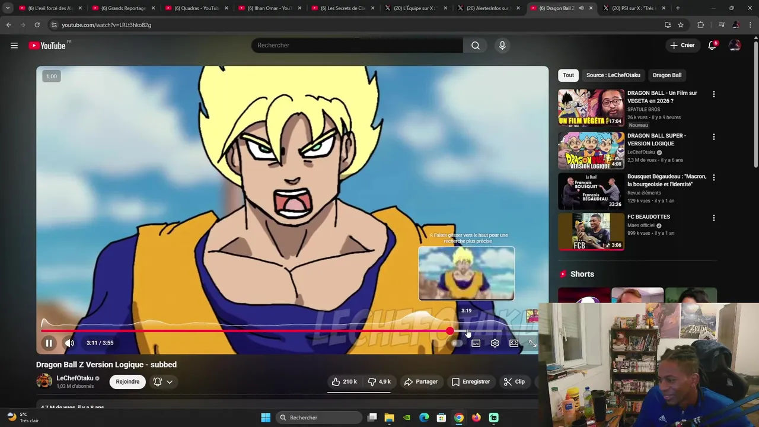Open the YouTube guide hamburger menu
The image size is (759, 427).
tap(14, 46)
